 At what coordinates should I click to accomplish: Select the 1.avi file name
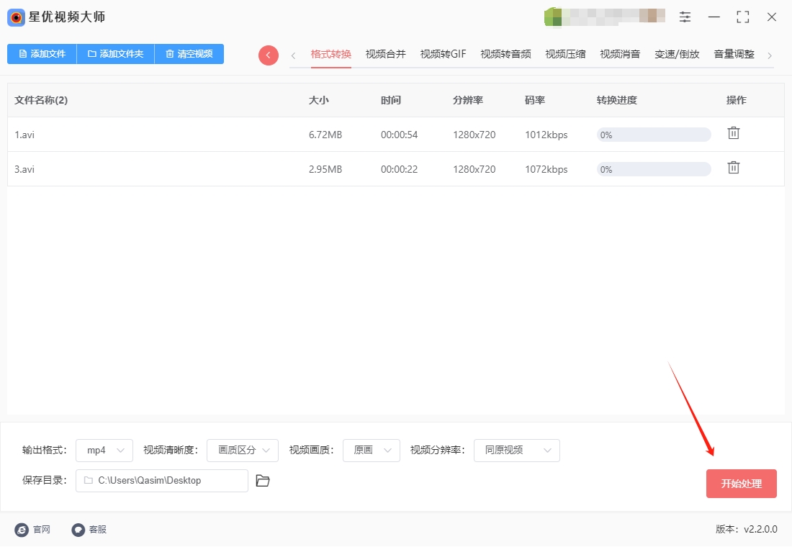click(x=24, y=135)
